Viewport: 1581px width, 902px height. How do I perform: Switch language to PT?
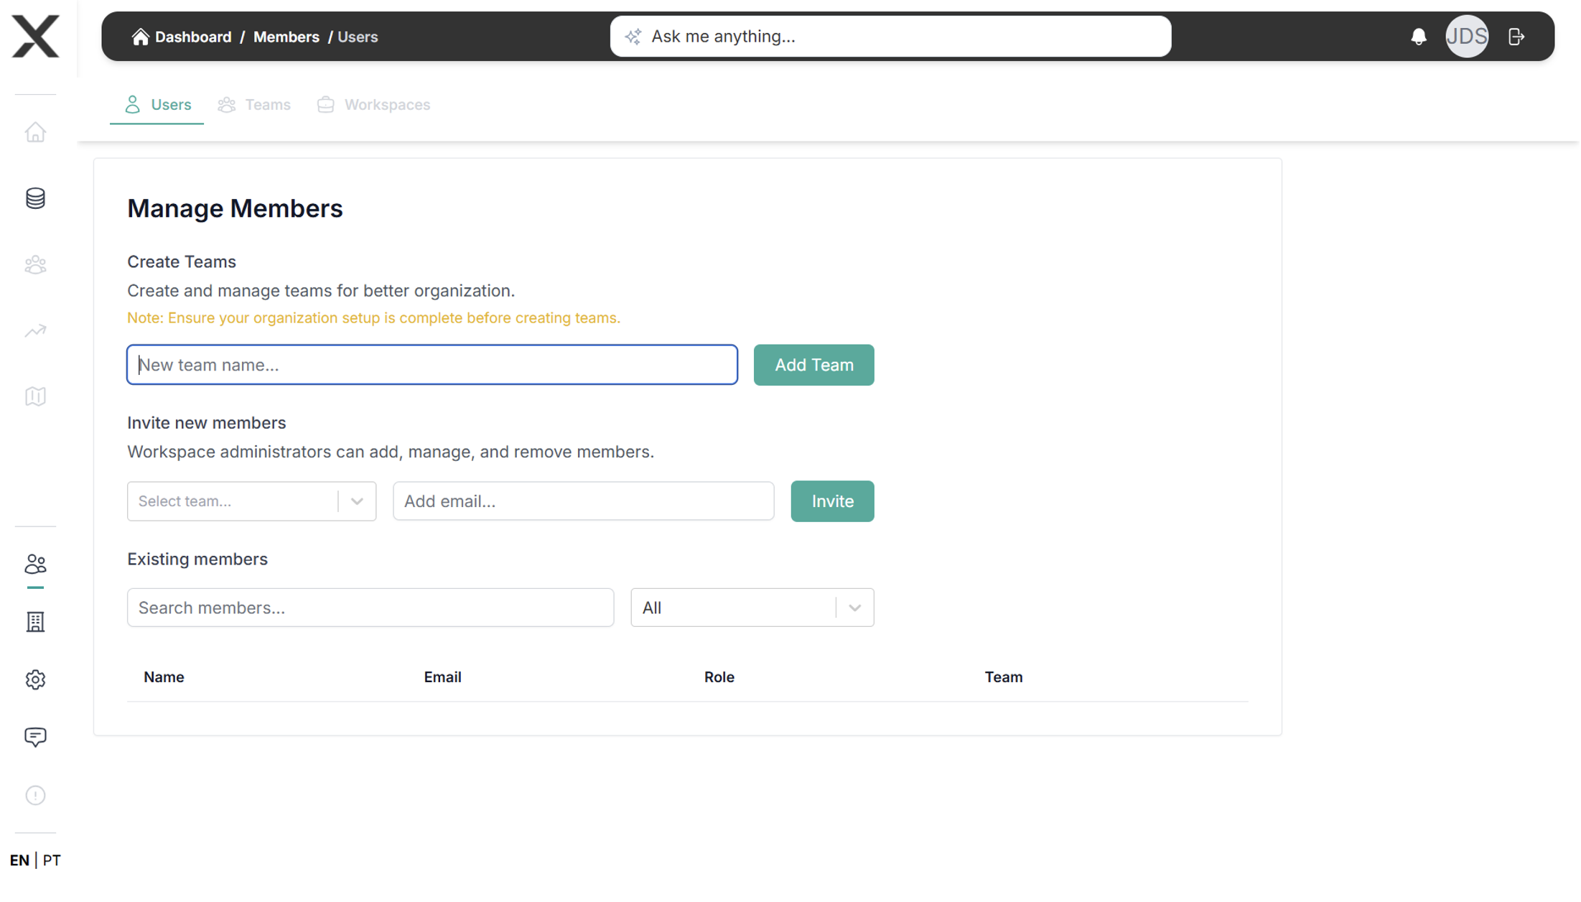[x=52, y=860]
